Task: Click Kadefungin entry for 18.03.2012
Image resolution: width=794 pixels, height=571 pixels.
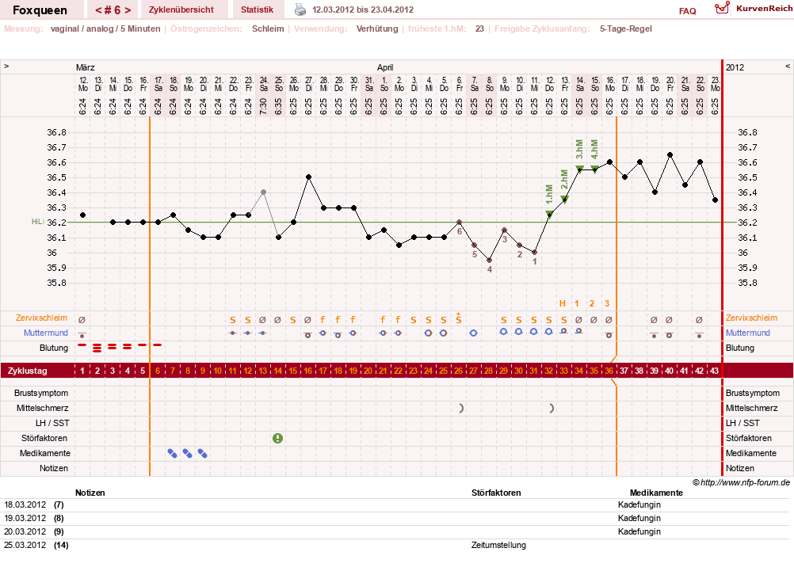Action: (639, 504)
